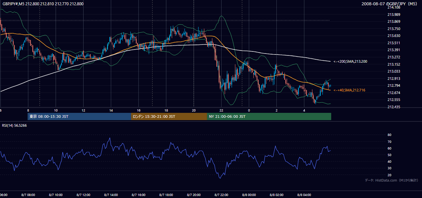Click the hour 4 tick under the chart
Screen dimensions: 422x198
304,110
